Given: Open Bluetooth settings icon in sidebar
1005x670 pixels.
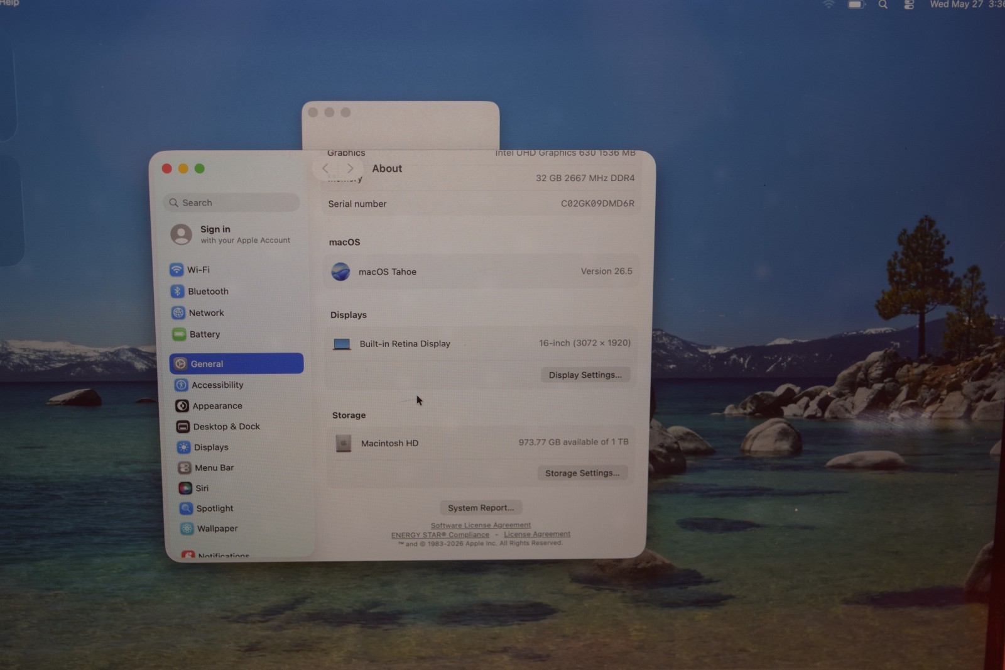Looking at the screenshot, I should click(x=177, y=291).
